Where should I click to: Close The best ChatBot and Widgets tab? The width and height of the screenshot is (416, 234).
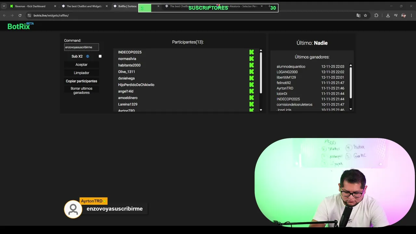107,6
